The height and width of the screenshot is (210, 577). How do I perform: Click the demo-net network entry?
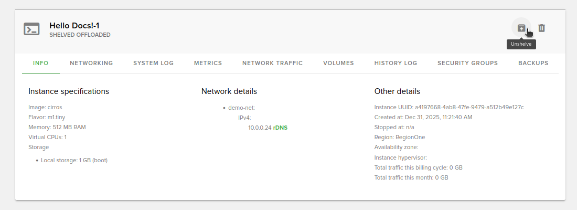241,108
